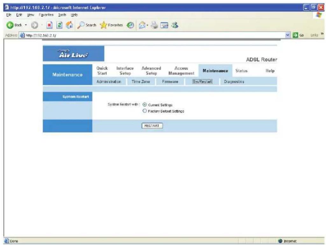Click the Maintenance left panel heading

(67, 75)
